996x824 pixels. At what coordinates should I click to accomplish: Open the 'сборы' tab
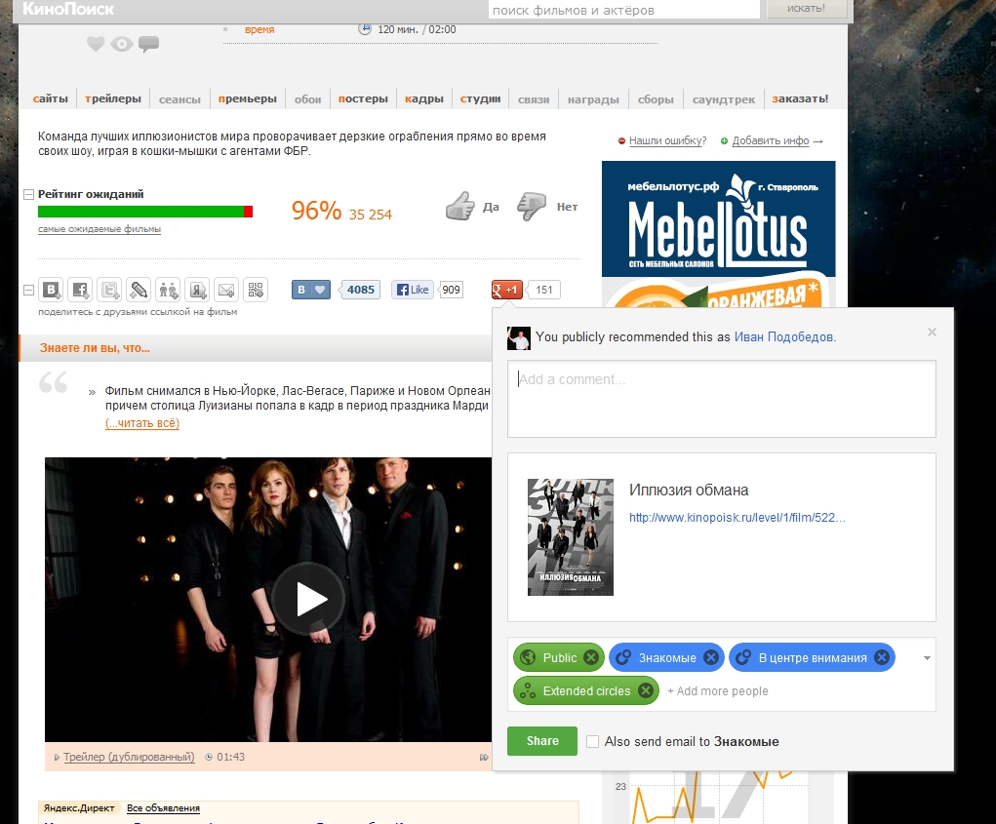656,99
